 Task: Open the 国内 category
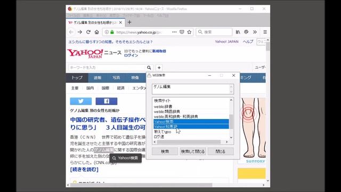click(x=90, y=88)
